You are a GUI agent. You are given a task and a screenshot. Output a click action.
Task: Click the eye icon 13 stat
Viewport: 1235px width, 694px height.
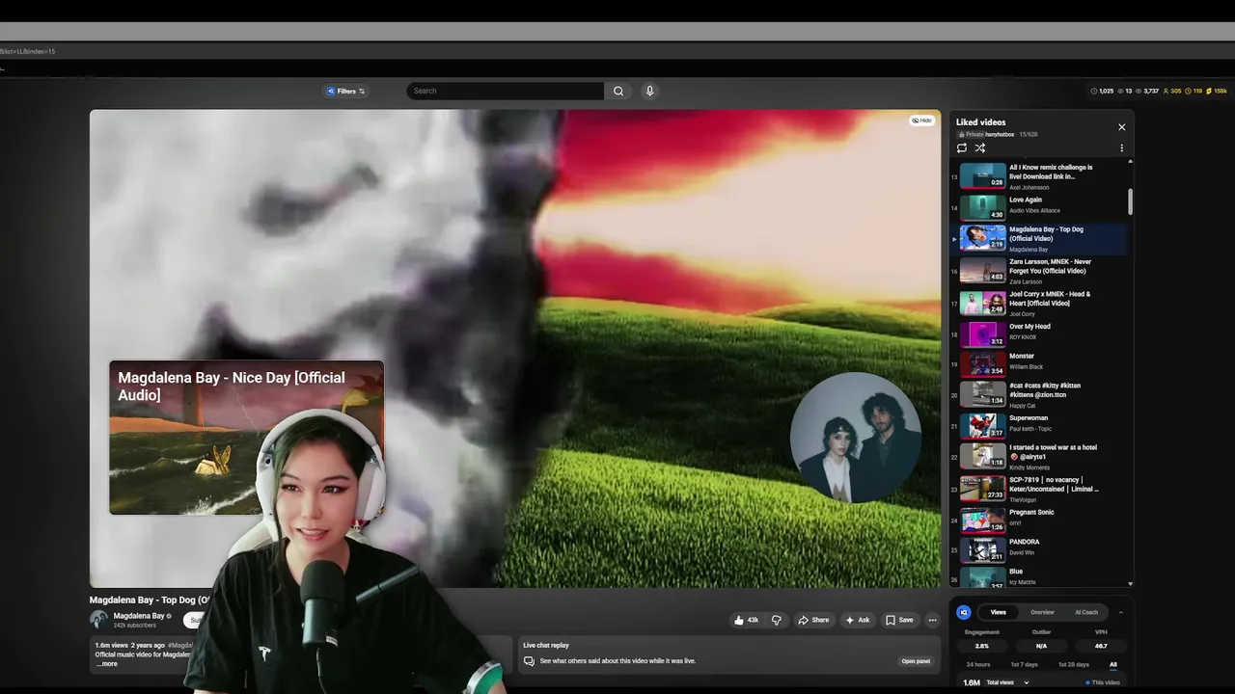tap(1125, 91)
